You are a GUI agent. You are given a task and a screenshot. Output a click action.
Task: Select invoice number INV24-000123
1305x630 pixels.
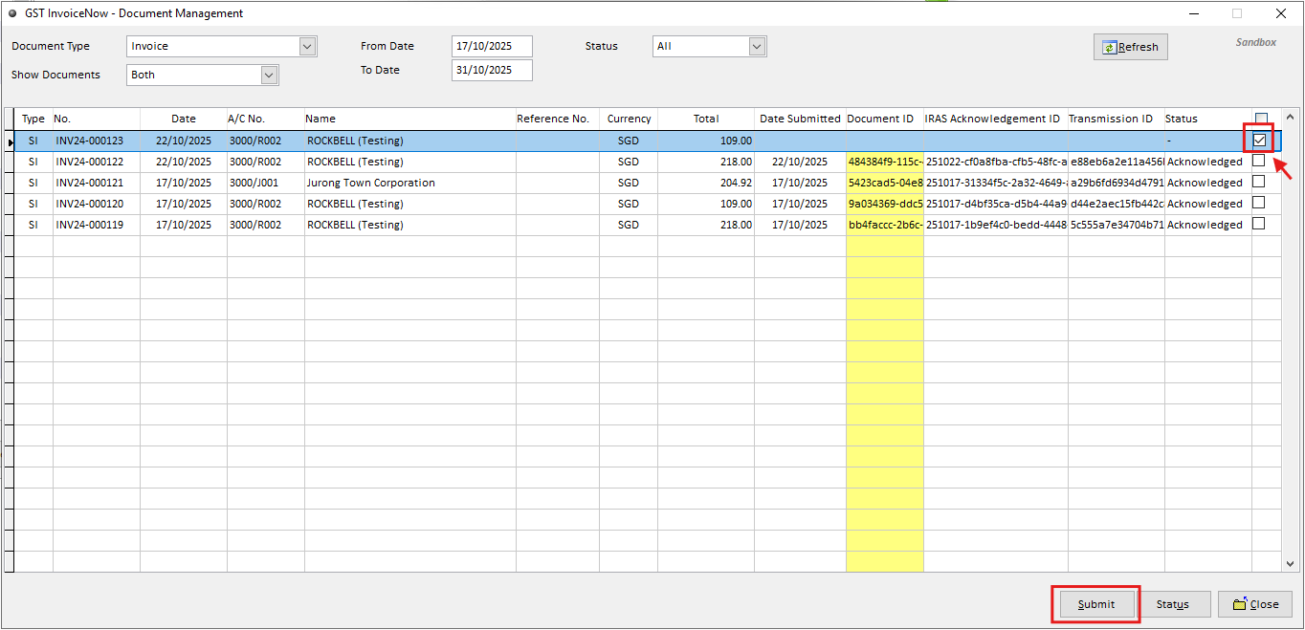pos(89,141)
